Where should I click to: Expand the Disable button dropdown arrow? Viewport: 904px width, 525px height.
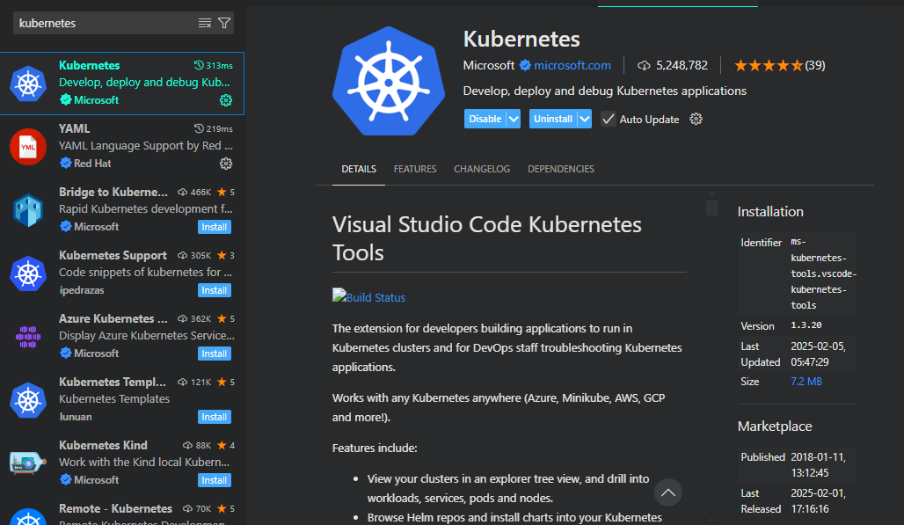tap(513, 120)
